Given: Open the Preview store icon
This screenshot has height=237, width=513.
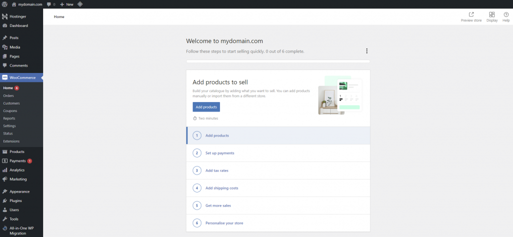Looking at the screenshot, I should click(471, 15).
